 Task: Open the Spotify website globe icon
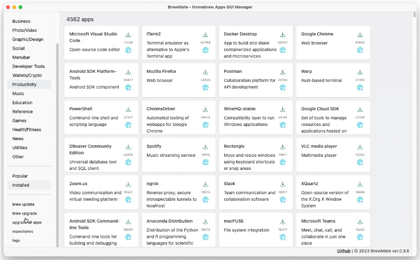tap(205, 162)
